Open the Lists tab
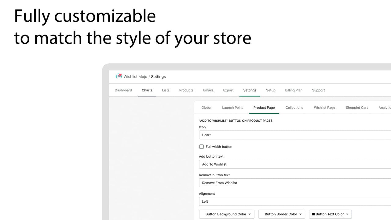This screenshot has width=391, height=220. 166,90
